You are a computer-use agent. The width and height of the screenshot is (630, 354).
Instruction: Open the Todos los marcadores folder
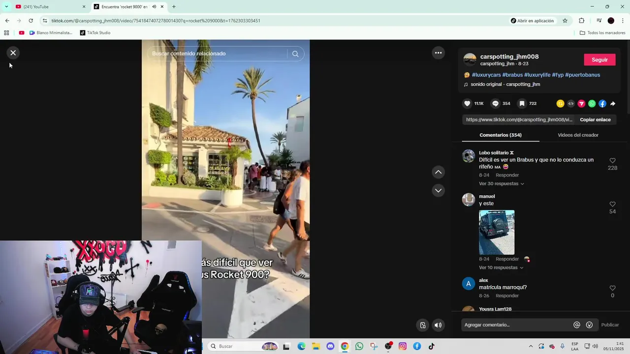pos(602,32)
